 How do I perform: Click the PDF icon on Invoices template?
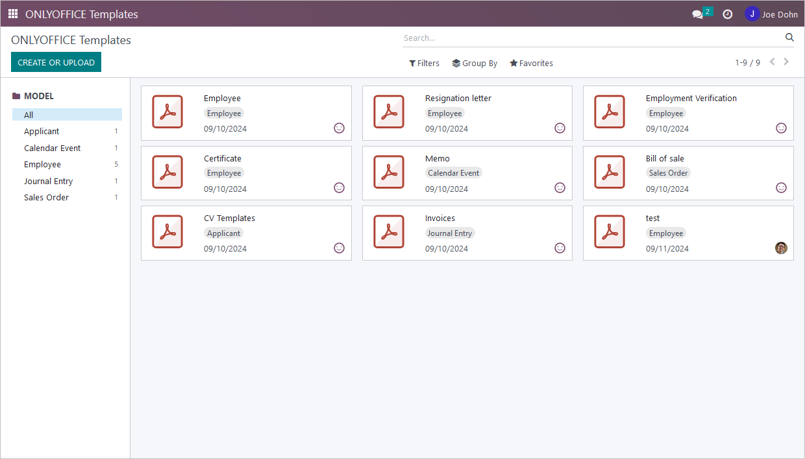389,231
